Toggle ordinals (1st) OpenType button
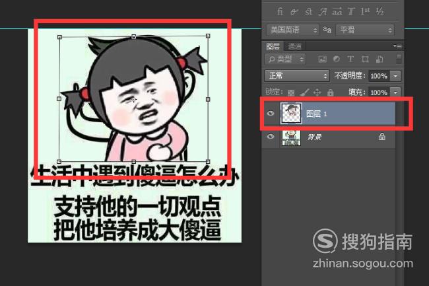The height and width of the screenshot is (286, 429). [x=365, y=11]
